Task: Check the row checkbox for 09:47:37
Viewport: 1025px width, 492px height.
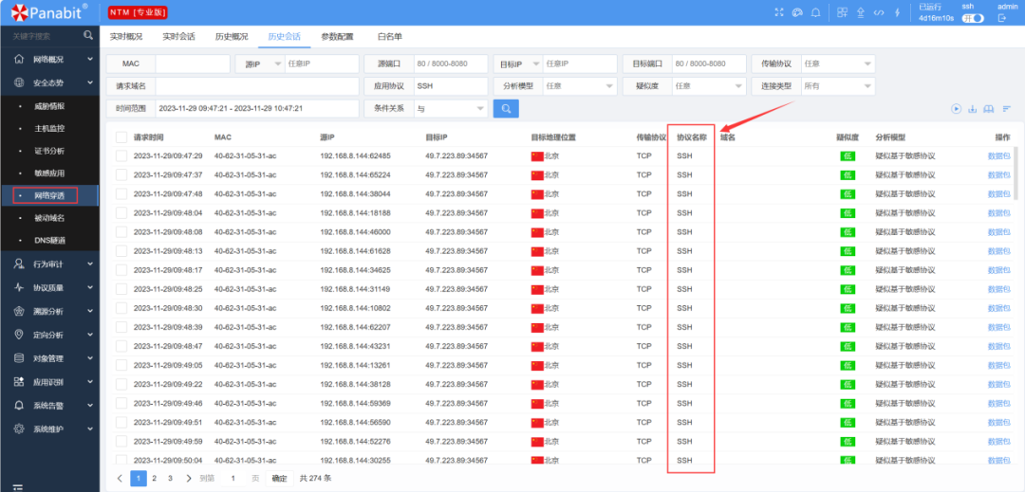Action: click(x=121, y=174)
